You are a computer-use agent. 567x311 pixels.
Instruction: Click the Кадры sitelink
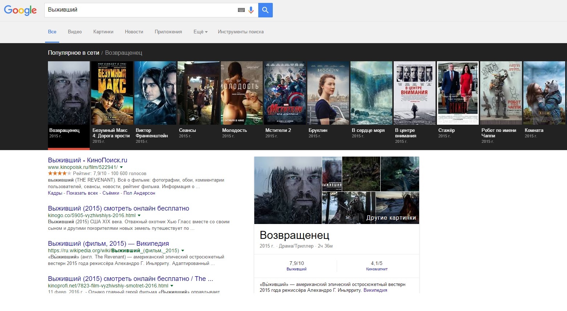tap(55, 193)
